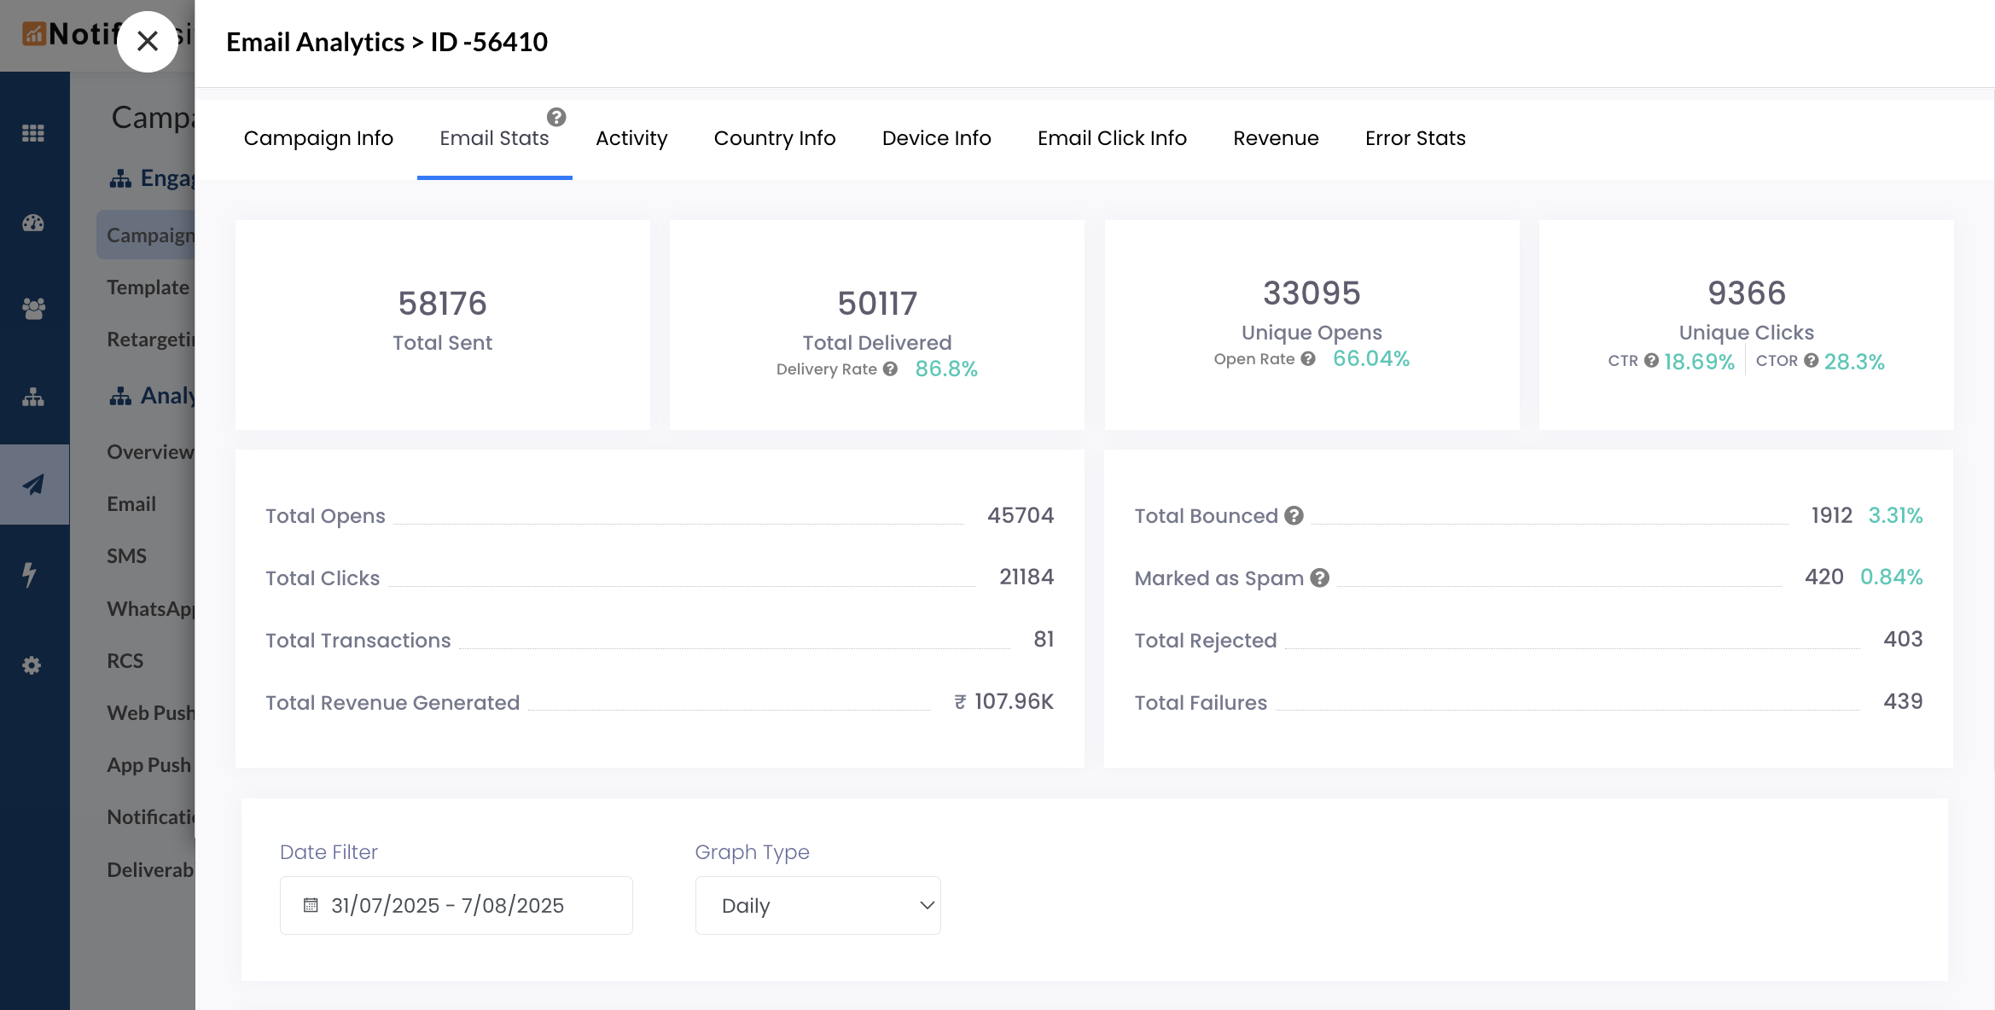Screen dimensions: 1995x1010
Task: Click the Date Filter range field
Action: point(456,905)
